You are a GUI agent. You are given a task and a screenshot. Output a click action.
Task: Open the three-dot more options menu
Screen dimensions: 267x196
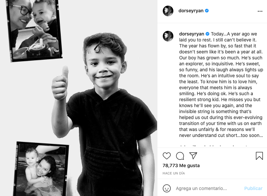[x=260, y=11]
